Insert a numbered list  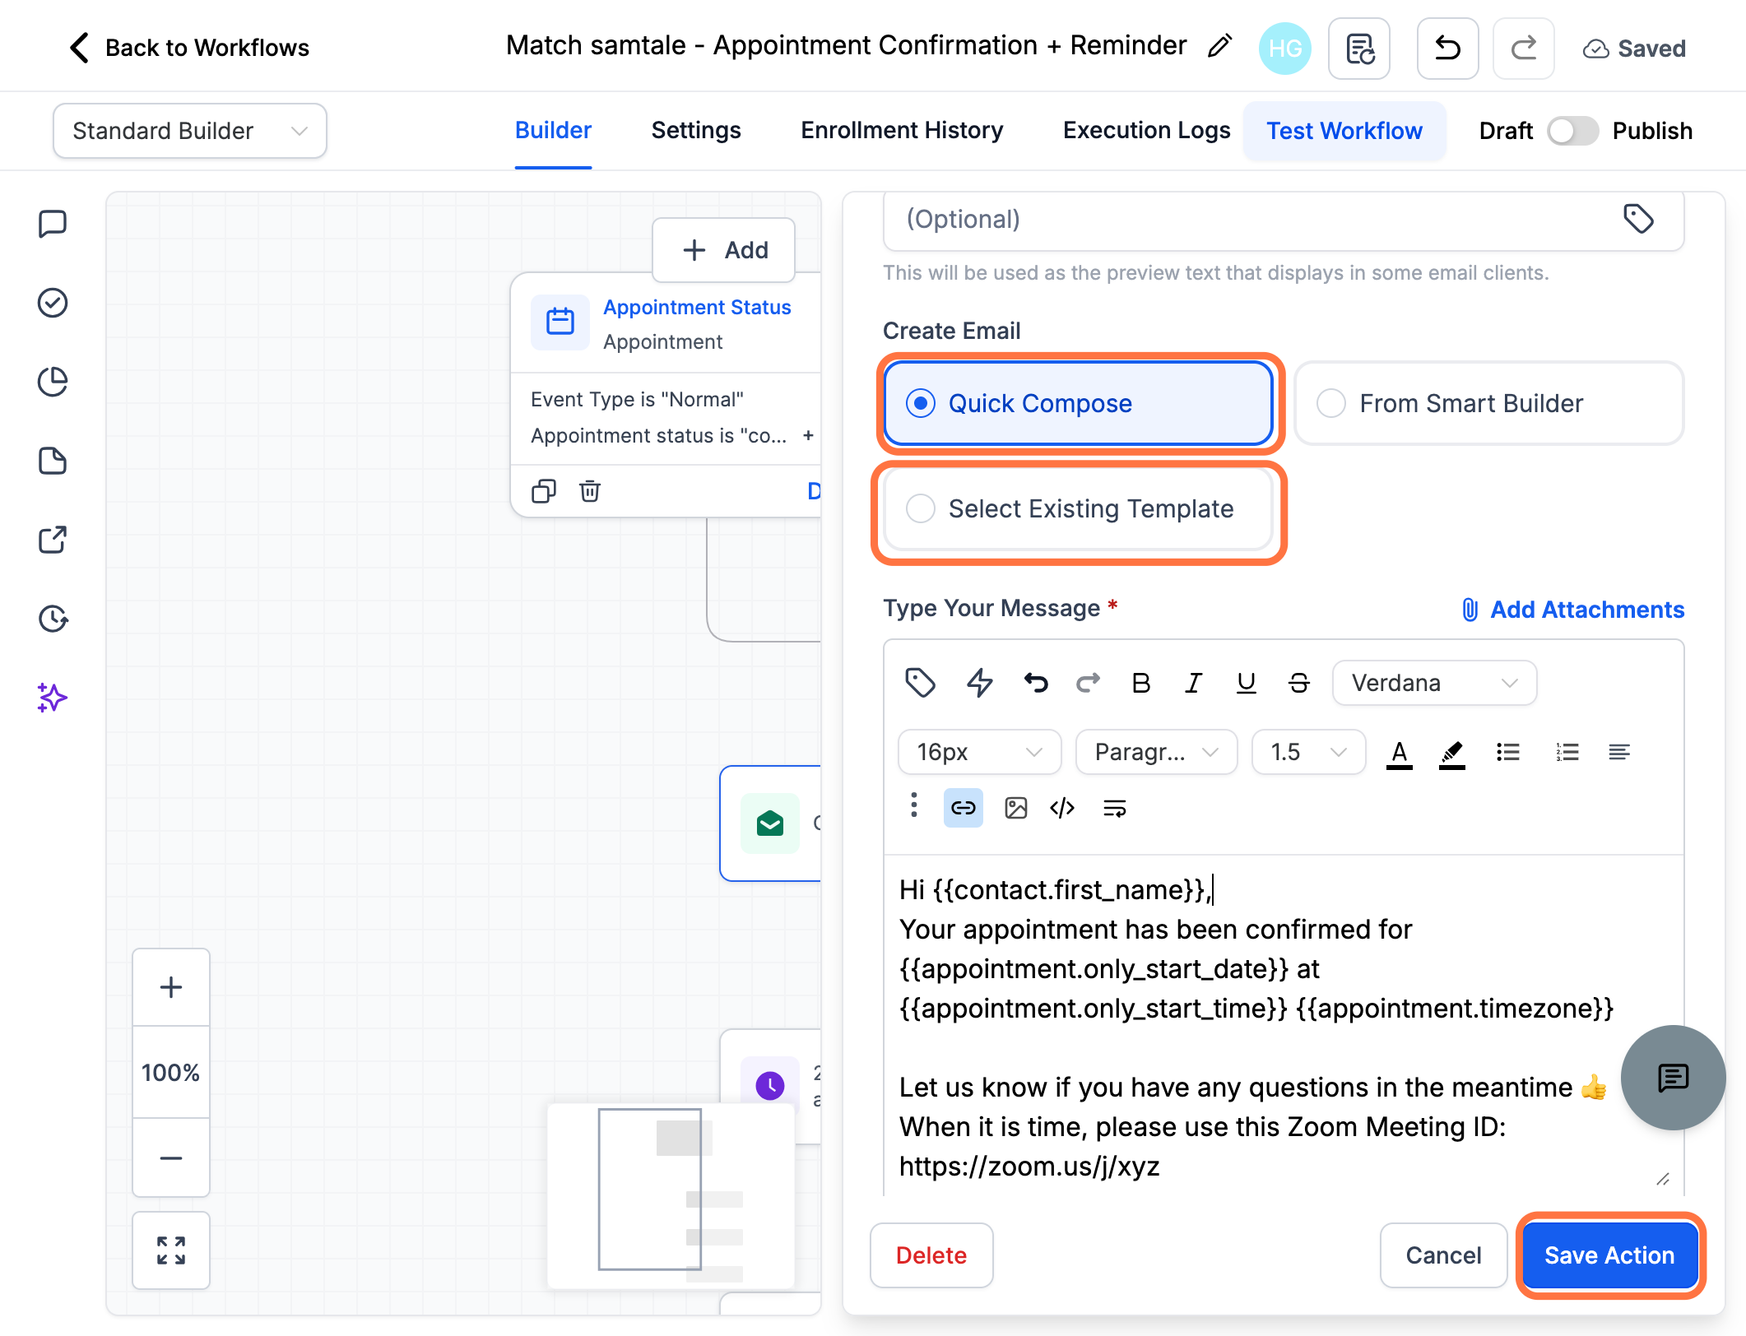tap(1567, 752)
